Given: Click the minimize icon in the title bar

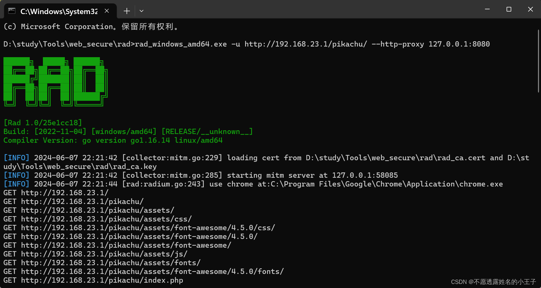Looking at the screenshot, I should [x=487, y=9].
